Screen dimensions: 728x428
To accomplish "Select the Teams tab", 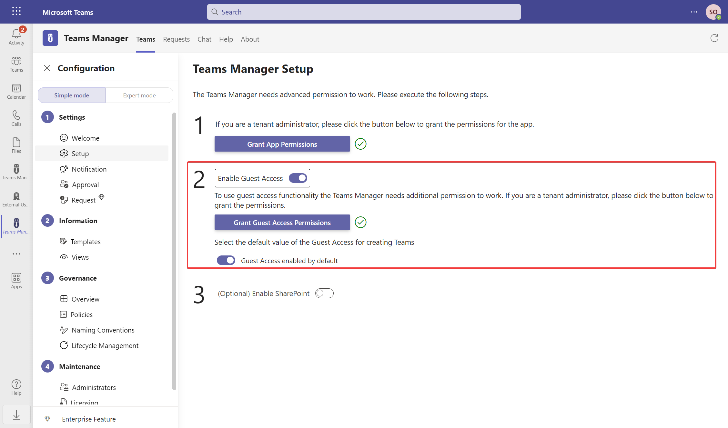I will (146, 39).
